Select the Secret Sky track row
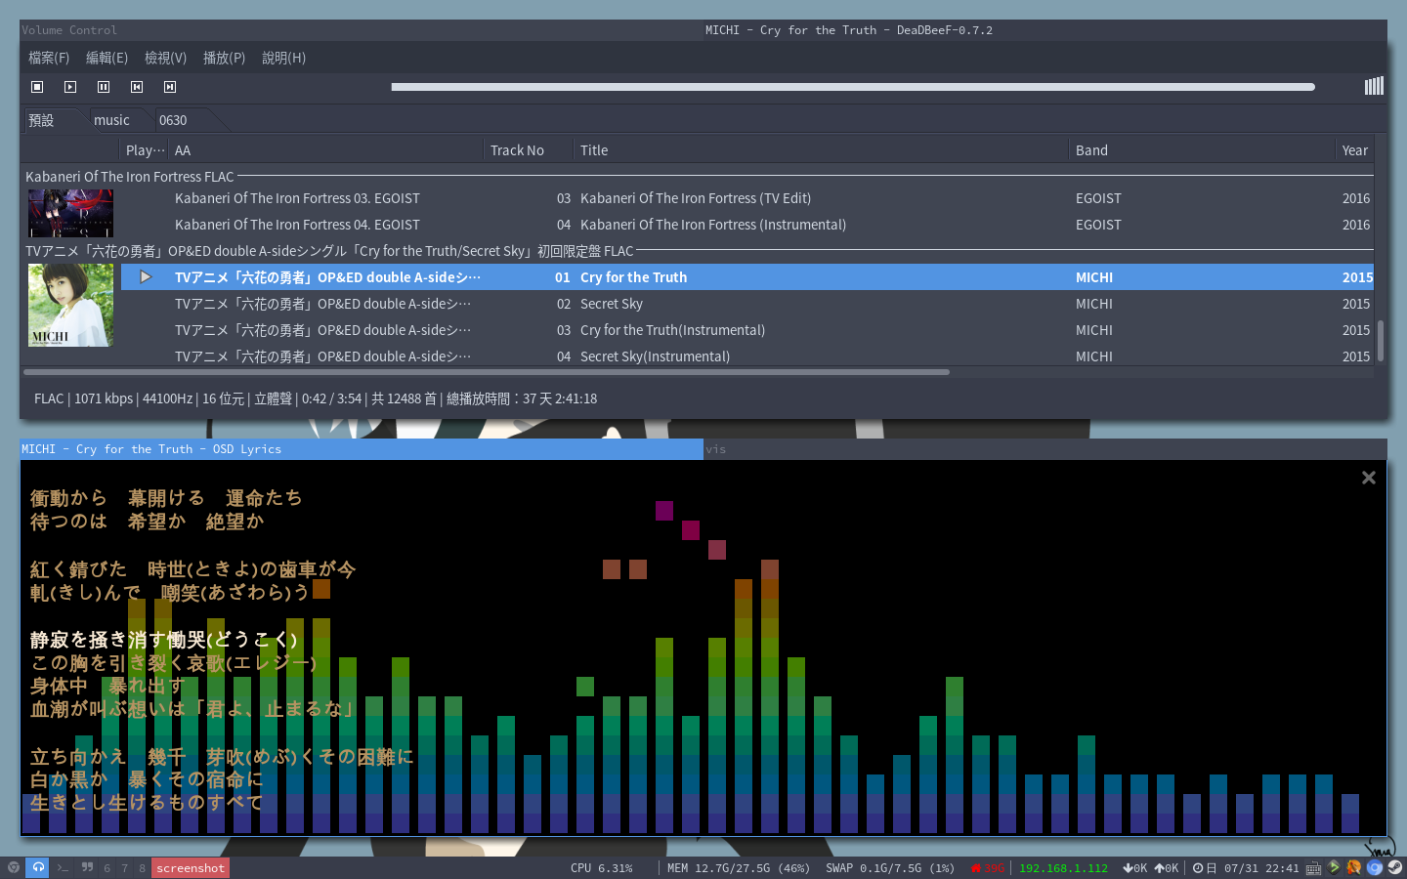This screenshot has height=879, width=1407. click(612, 304)
